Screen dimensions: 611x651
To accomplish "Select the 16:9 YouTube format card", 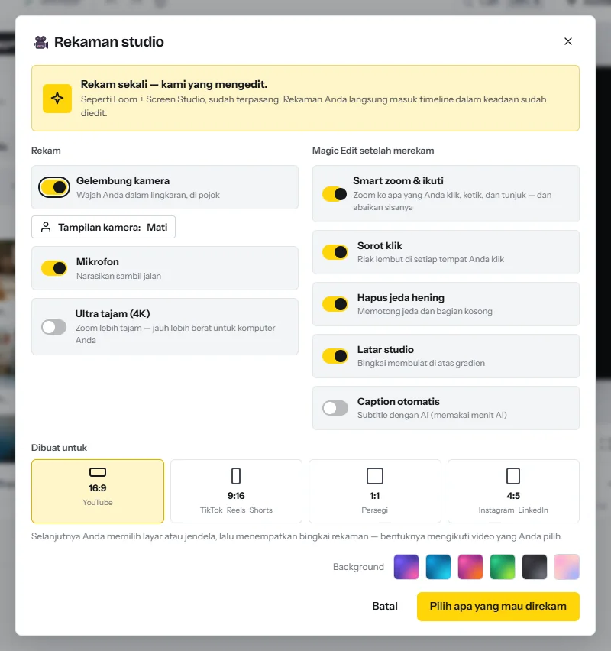I will (x=98, y=491).
